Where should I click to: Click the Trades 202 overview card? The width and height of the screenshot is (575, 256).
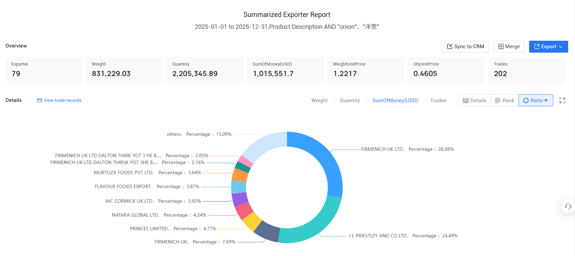click(x=526, y=70)
